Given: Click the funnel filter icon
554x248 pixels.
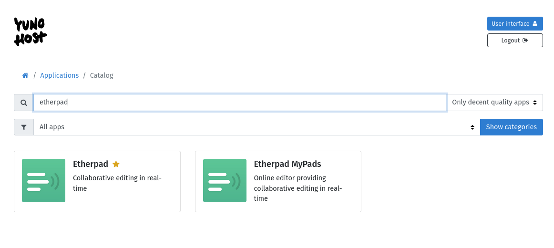Looking at the screenshot, I should point(24,127).
